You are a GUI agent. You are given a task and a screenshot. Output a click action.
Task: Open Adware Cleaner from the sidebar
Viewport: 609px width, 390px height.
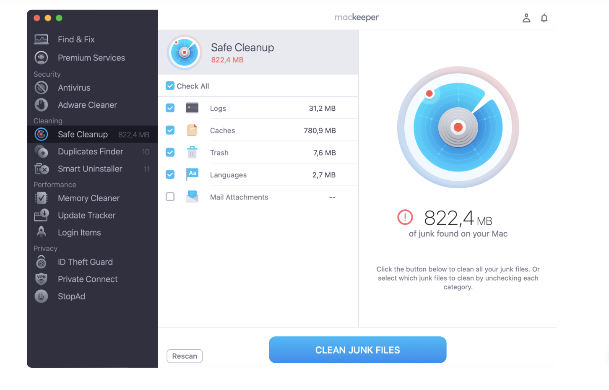87,105
